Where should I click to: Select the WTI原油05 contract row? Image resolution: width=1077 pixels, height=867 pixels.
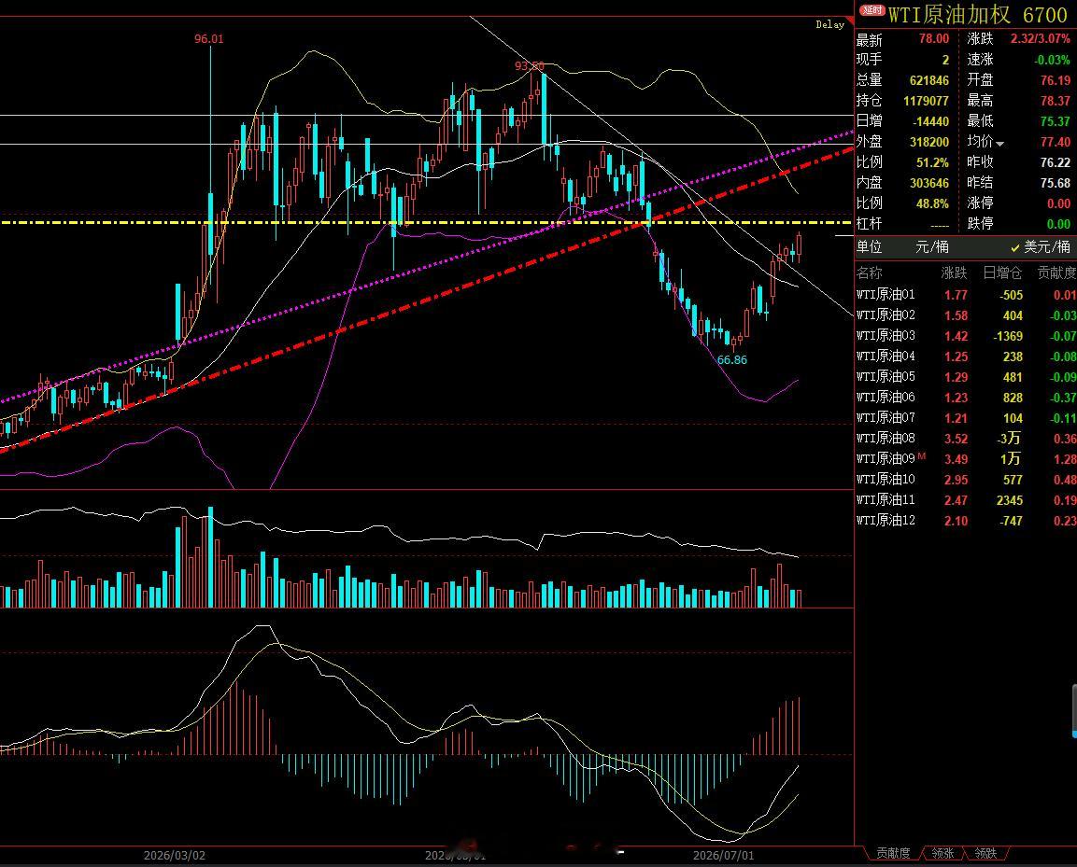click(x=966, y=377)
